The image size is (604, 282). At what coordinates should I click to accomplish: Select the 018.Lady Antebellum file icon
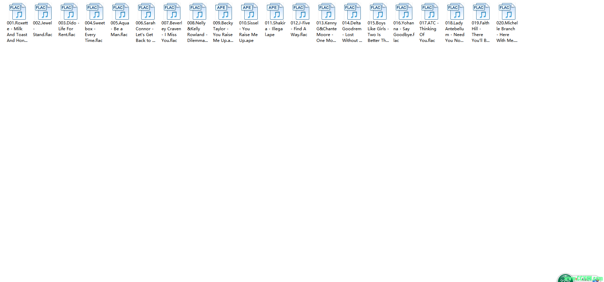[x=456, y=11]
